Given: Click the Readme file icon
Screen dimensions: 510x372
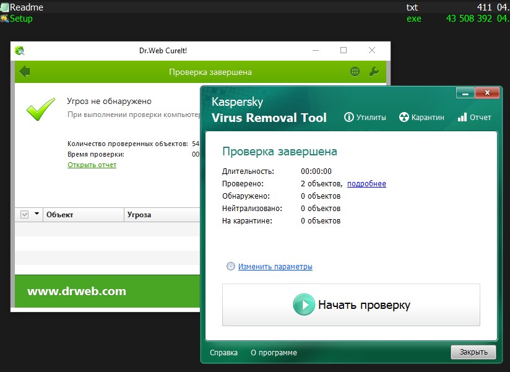Looking at the screenshot, I should pos(4,7).
